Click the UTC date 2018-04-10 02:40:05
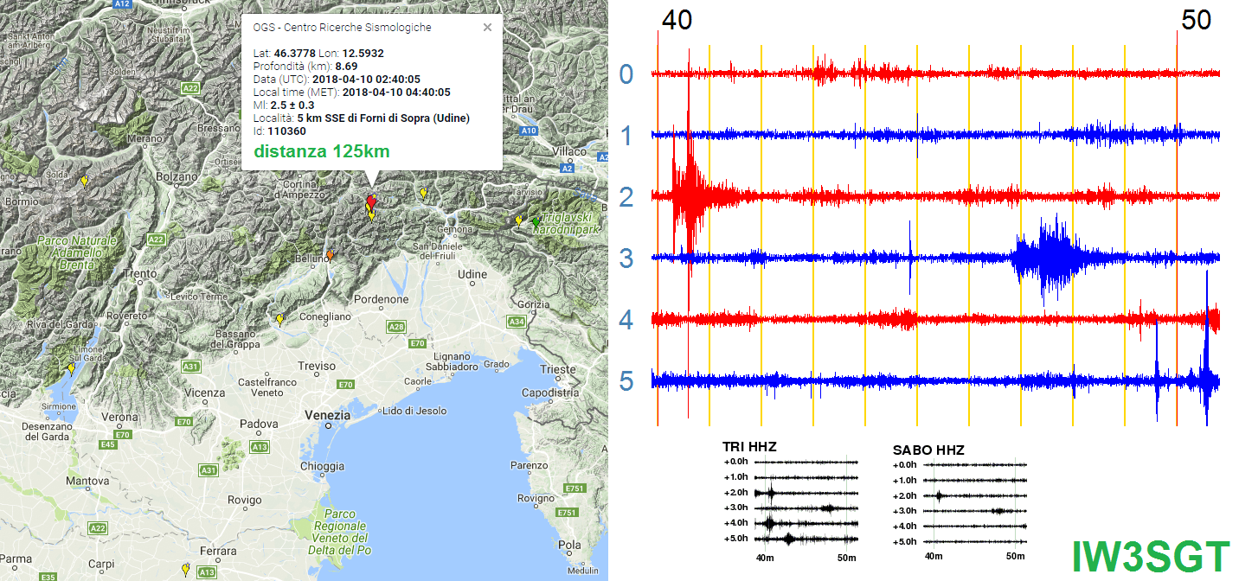The width and height of the screenshot is (1239, 581). pyautogui.click(x=367, y=79)
